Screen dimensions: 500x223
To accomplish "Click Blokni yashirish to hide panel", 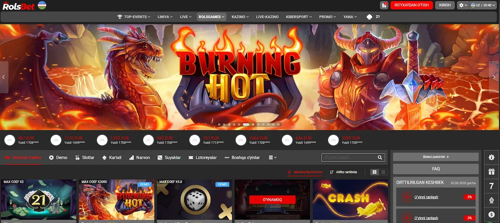I will pos(436,157).
